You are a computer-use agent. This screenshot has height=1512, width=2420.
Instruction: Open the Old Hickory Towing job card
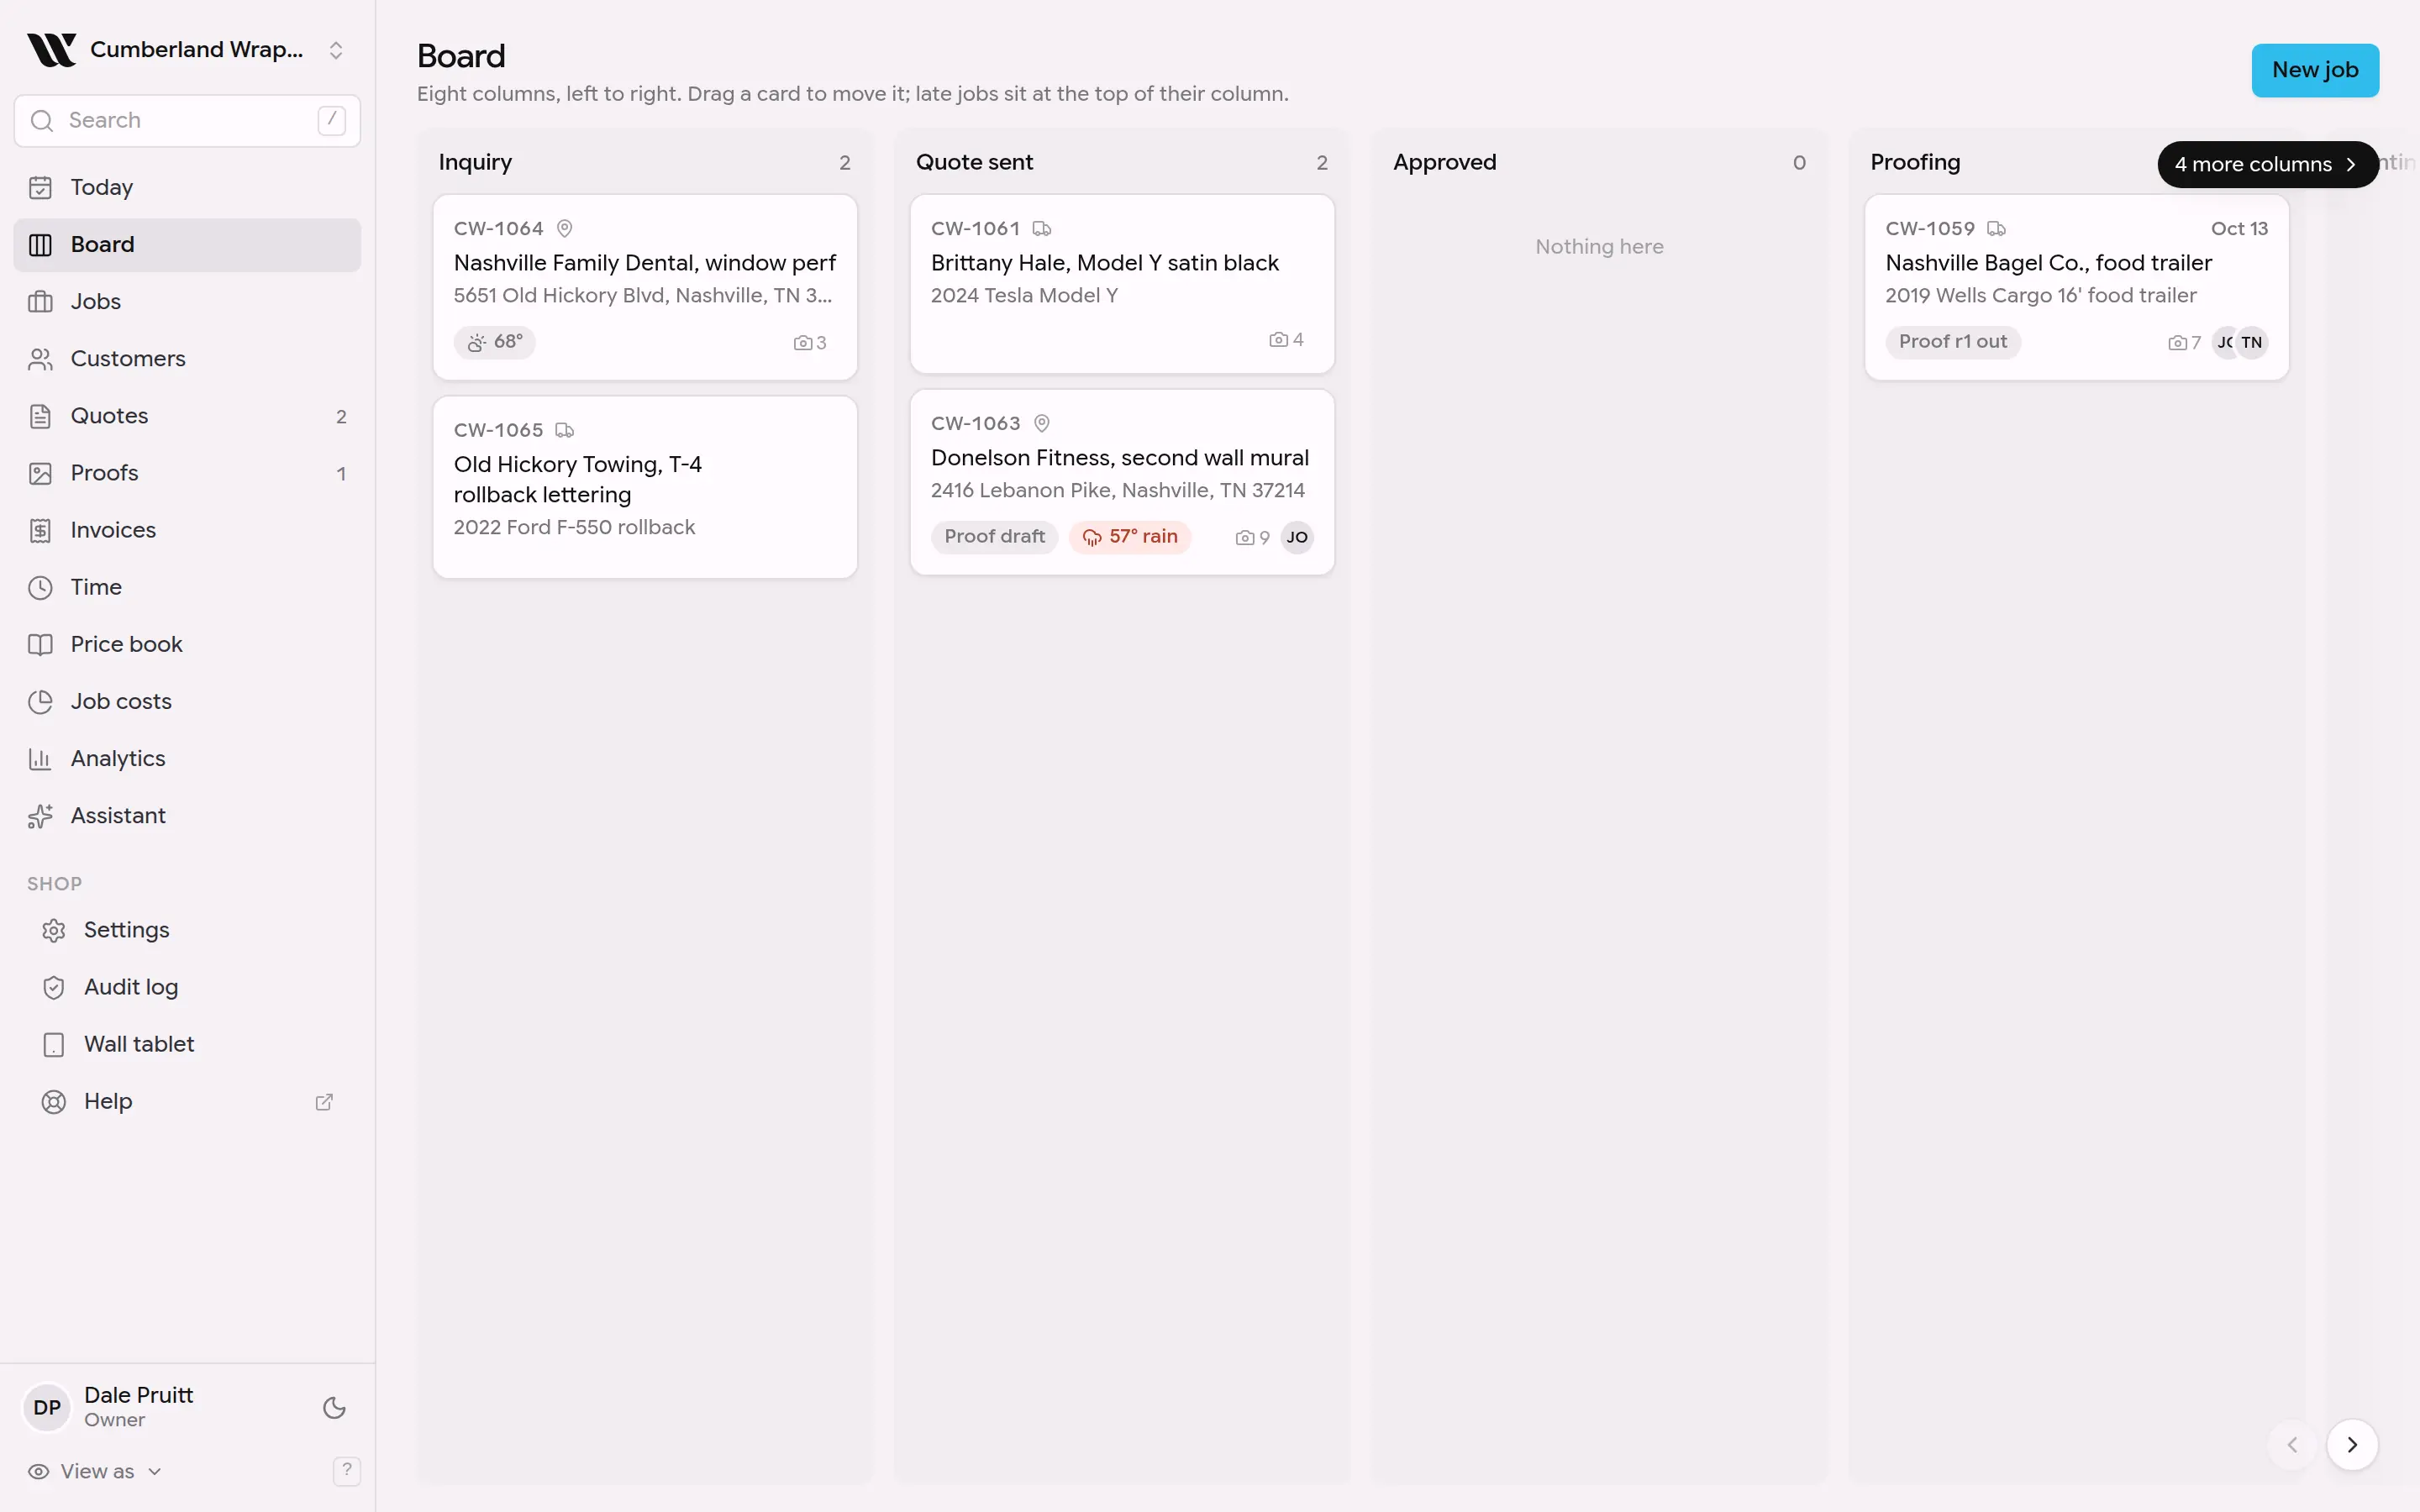tap(645, 487)
